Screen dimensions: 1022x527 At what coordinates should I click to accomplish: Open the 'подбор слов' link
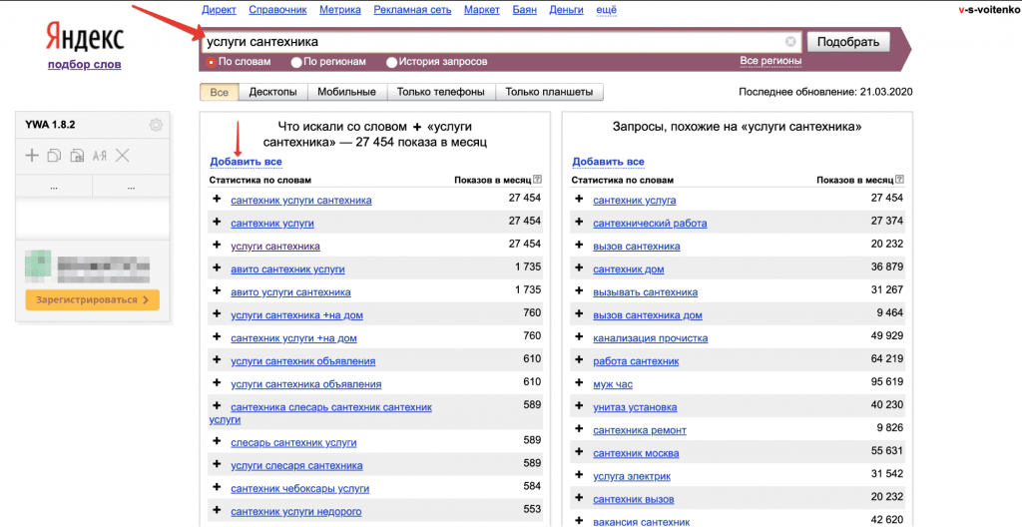[84, 65]
